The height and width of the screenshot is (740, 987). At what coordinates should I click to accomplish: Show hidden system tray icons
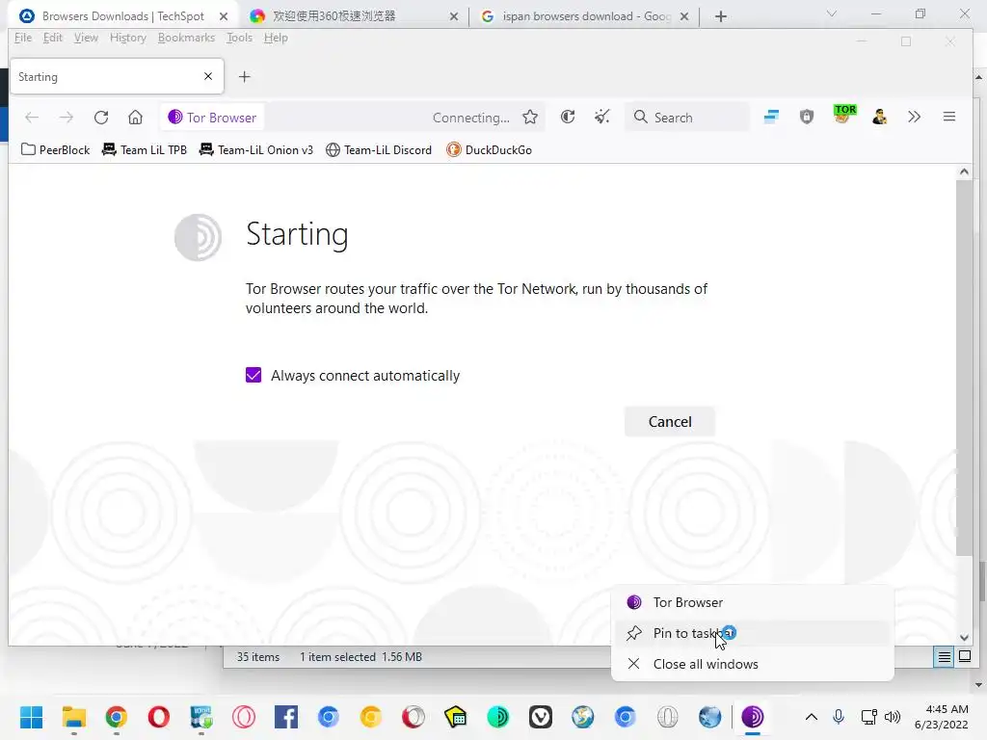point(812,717)
